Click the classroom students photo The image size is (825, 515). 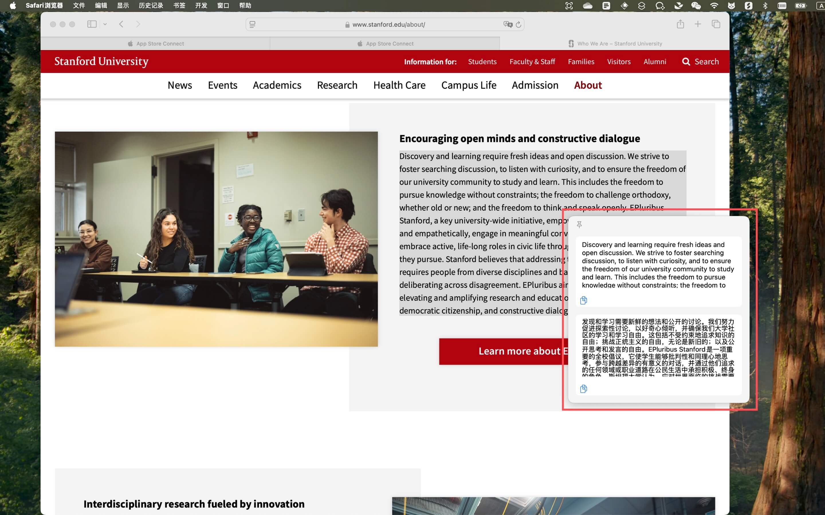pyautogui.click(x=216, y=239)
